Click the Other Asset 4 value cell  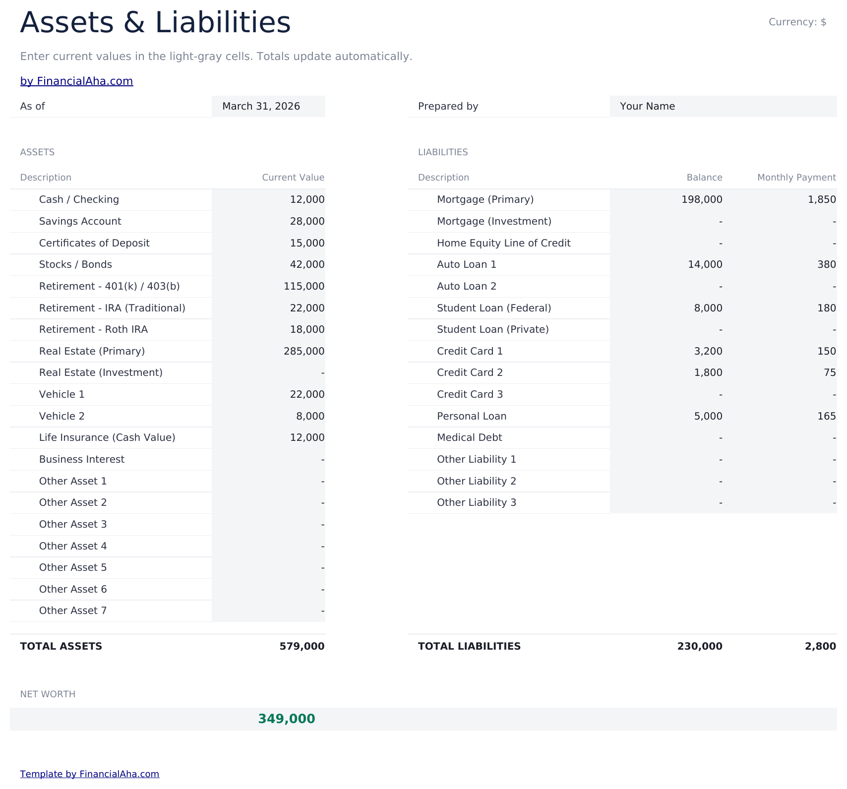pyautogui.click(x=268, y=546)
